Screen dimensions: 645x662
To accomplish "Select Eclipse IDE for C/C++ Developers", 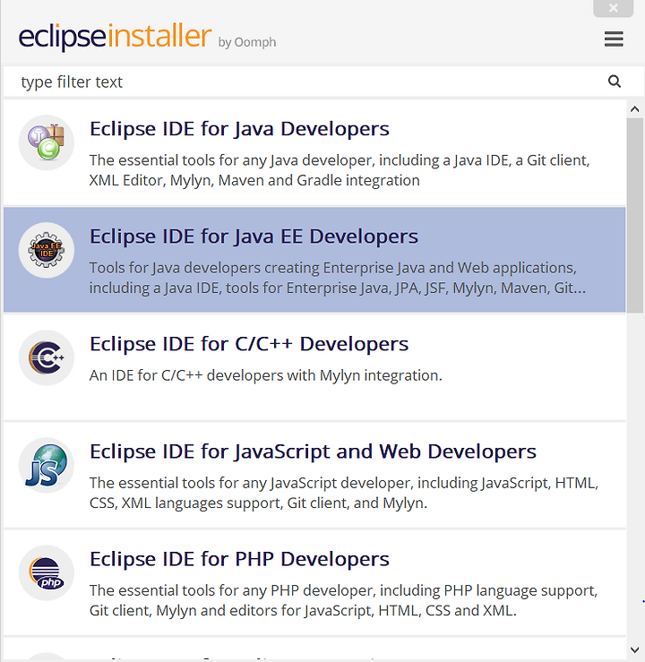I will [314, 367].
